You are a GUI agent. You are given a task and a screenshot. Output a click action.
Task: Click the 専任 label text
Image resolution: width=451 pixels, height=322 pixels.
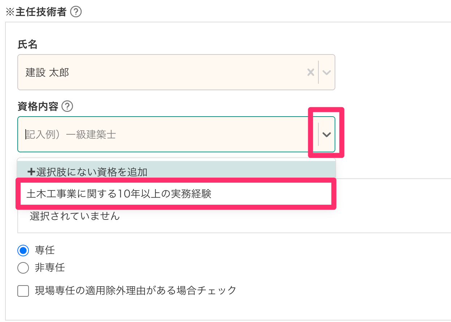coord(45,250)
